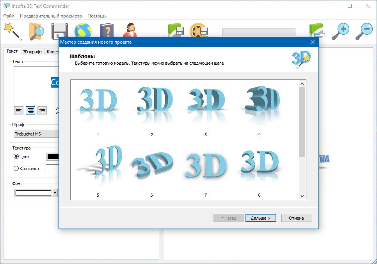
Task: Click the zoom out magnifier icon
Action: (x=364, y=31)
